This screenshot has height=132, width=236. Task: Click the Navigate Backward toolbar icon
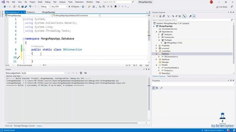click(x=5, y=7)
